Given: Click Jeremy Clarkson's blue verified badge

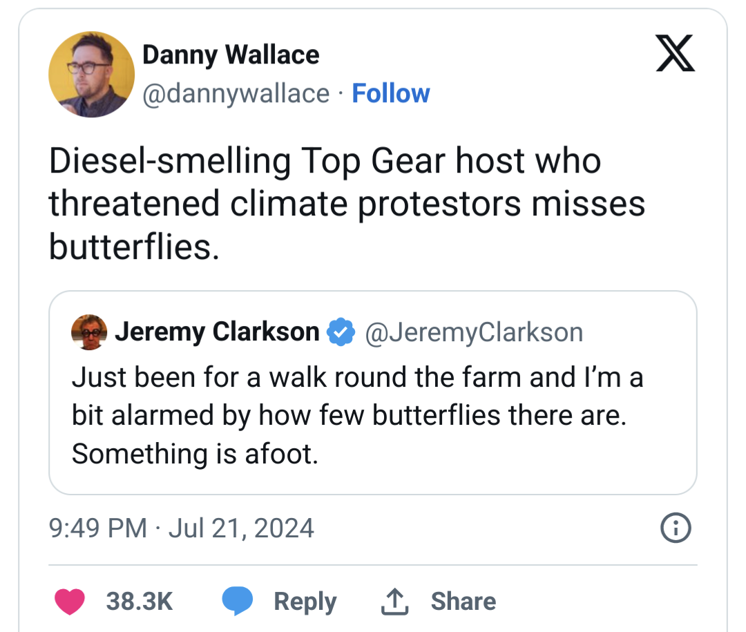Looking at the screenshot, I should [x=338, y=332].
